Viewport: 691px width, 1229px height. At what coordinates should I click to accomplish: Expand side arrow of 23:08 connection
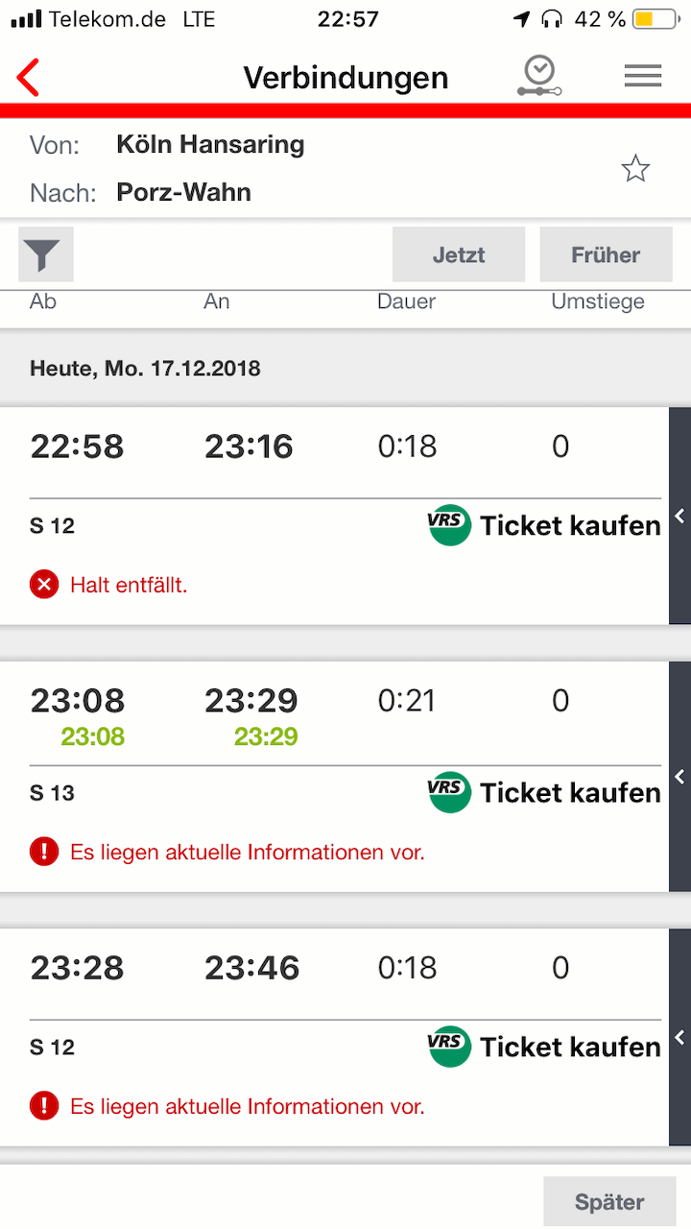[679, 776]
